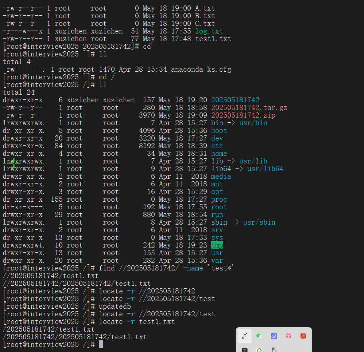Select the test1.txt entry in the first listing
364x352 pixels.
pos(213,39)
